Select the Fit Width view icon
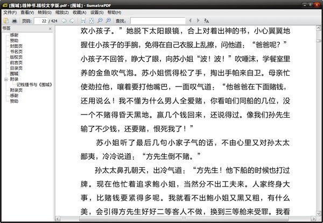 tap(83, 20)
